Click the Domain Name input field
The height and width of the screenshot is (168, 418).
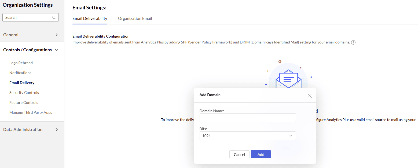247,118
